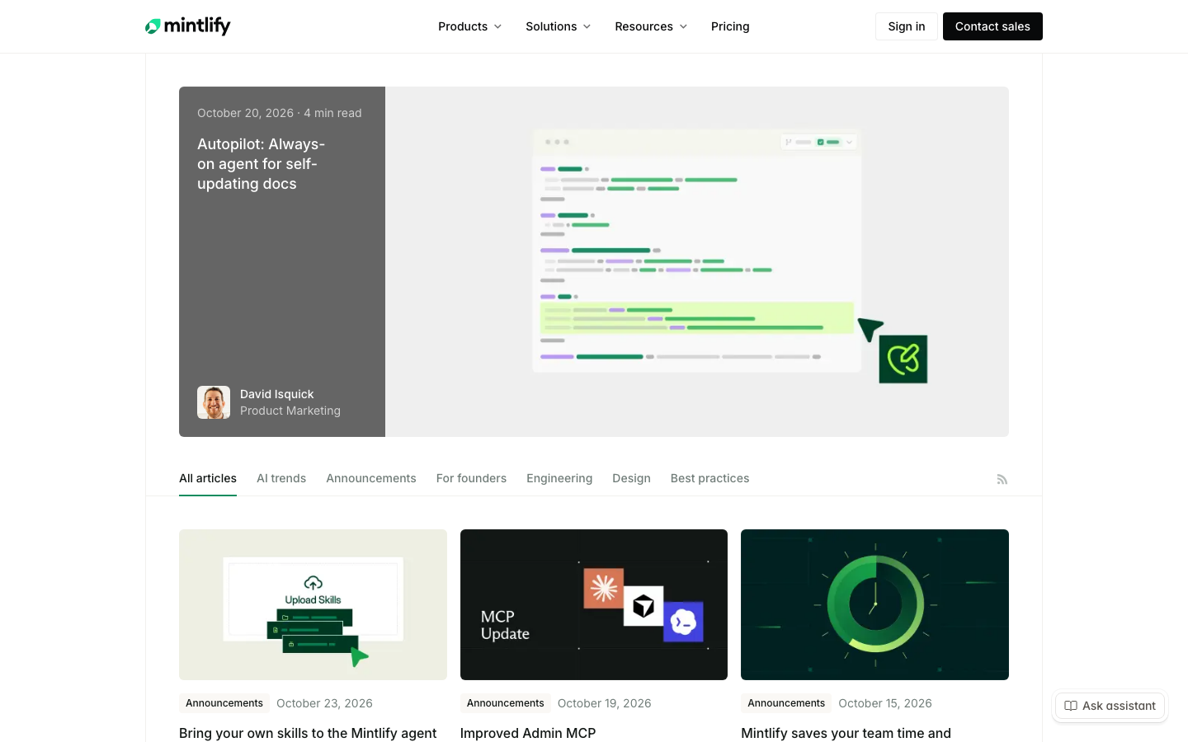Viewport: 1188px width, 742px height.
Task: Open the Autopilot featured article title
Action: coord(261,164)
